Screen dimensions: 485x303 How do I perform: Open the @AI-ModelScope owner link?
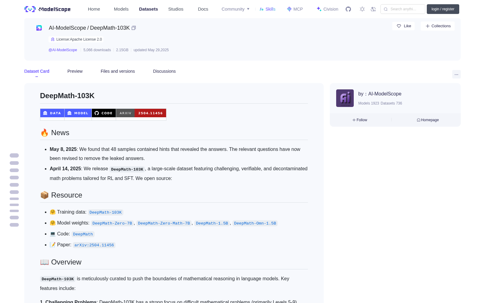tap(63, 50)
